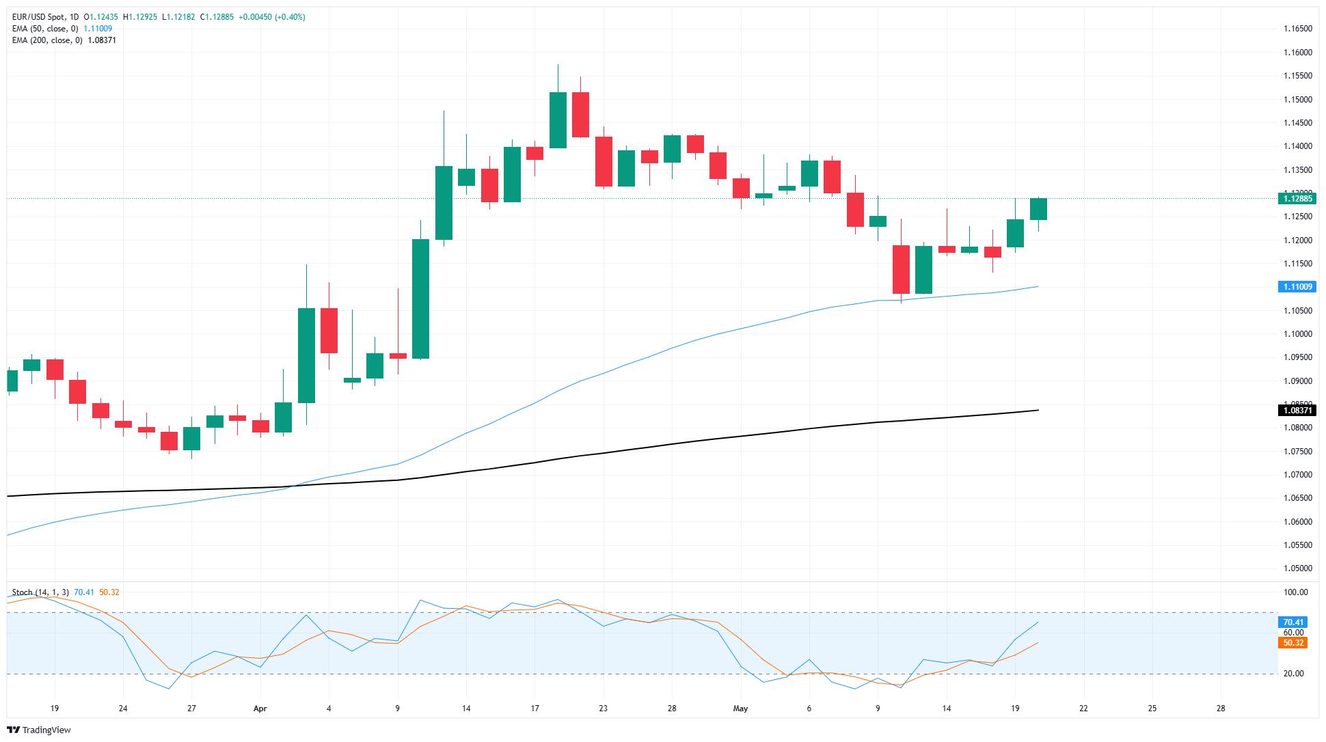The image size is (1326, 742).
Task: Click the 19 date label near May
Action: tap(1015, 709)
